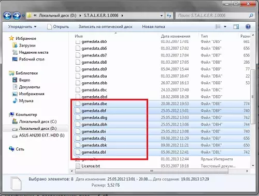The width and height of the screenshot is (259, 196).
Task: Toggle the preview pane icon
Action: click(x=236, y=27)
